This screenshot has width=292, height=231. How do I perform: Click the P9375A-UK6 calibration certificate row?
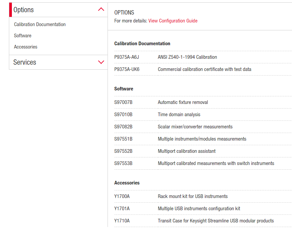(x=203, y=69)
